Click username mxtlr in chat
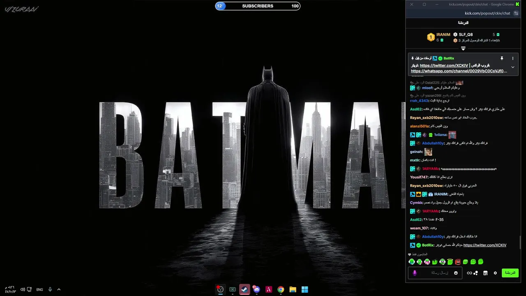Image resolution: width=526 pixels, height=296 pixels. coord(415,160)
